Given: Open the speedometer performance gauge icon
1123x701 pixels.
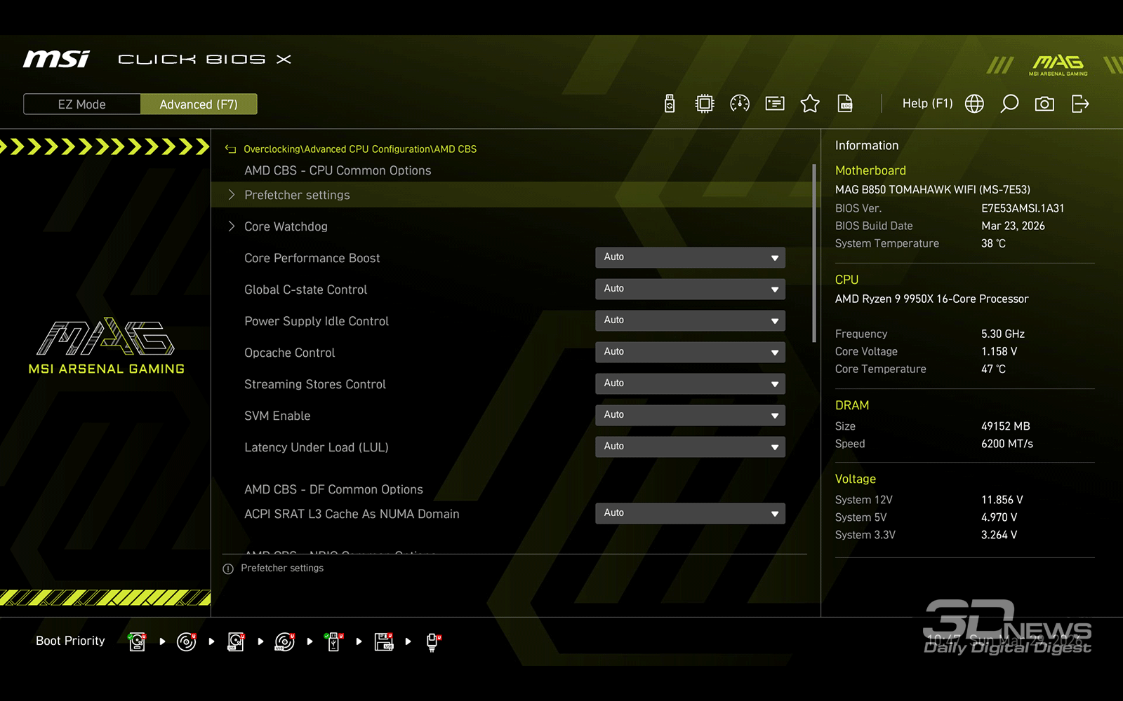Looking at the screenshot, I should click(x=740, y=104).
